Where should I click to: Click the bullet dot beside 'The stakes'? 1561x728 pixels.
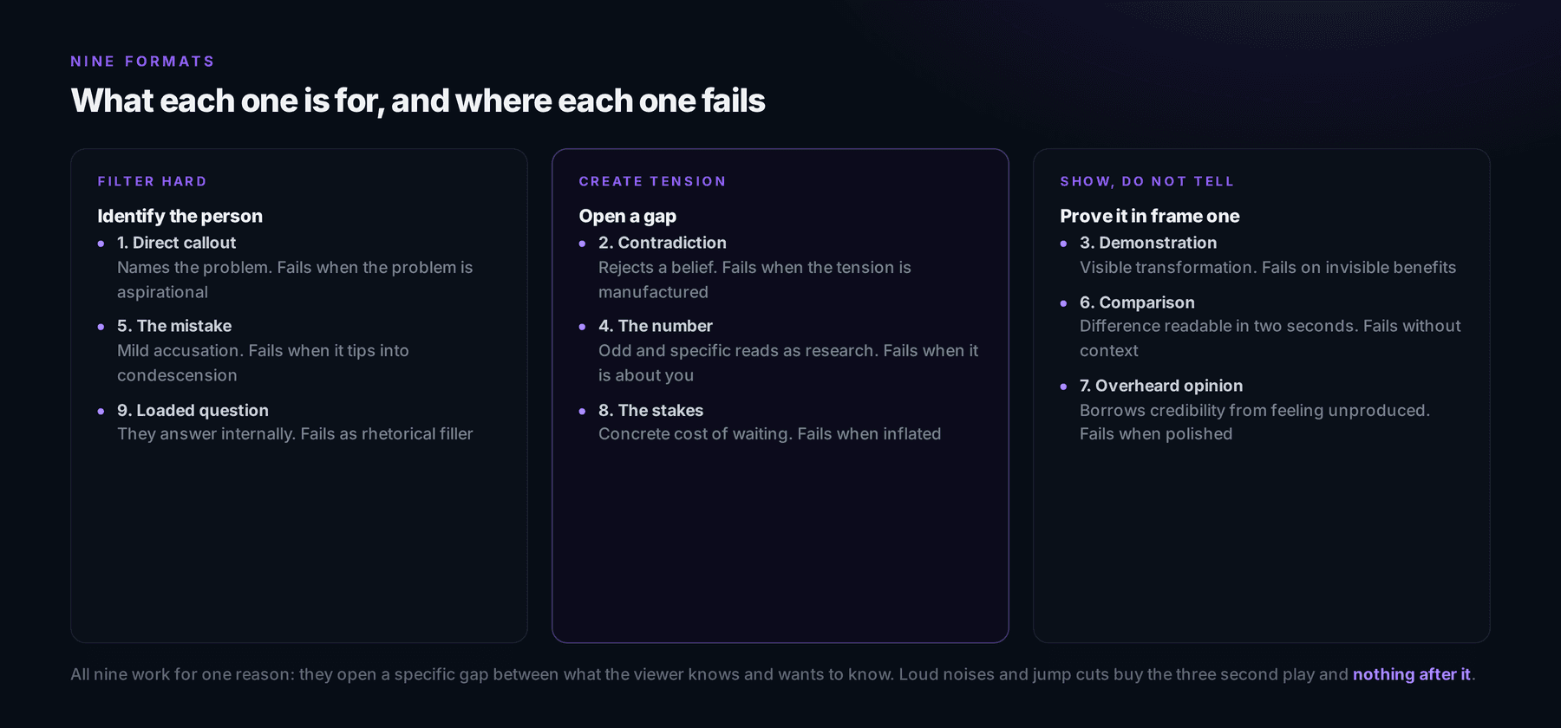(x=582, y=411)
